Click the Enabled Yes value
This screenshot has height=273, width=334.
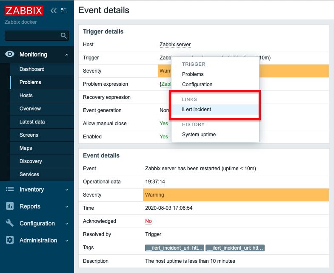coord(164,137)
